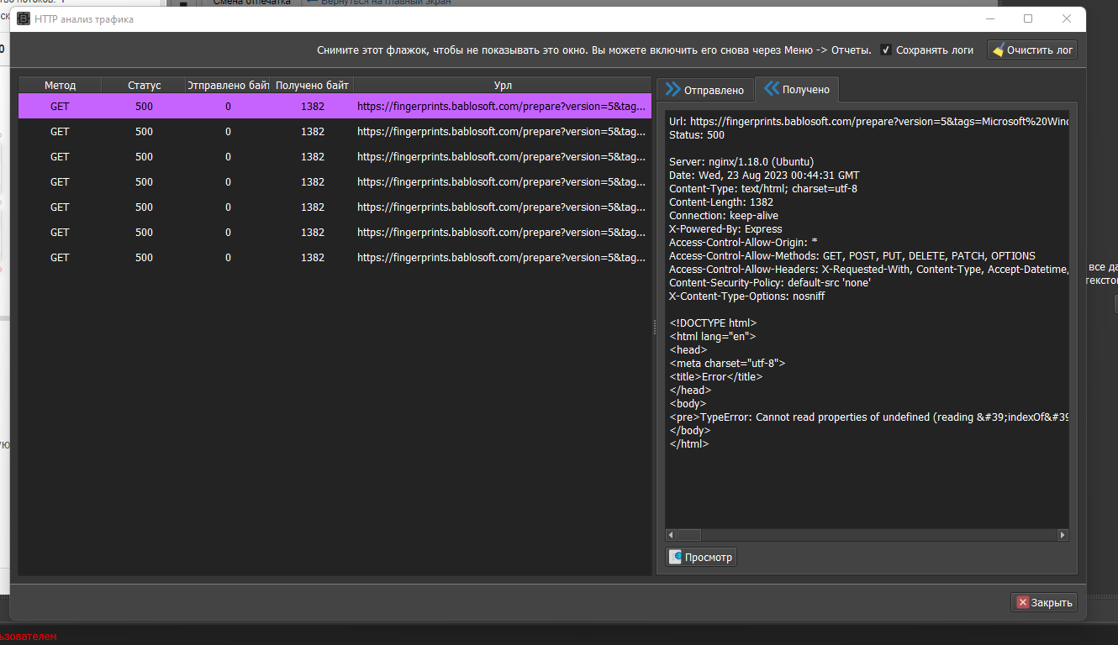Click the splitter handle between panels
Screen dimensions: 1118x645
(654, 328)
